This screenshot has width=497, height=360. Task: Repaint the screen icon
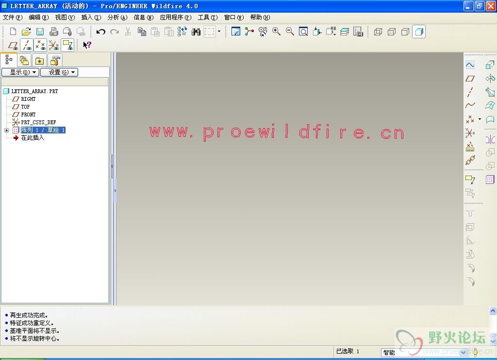pos(236,32)
